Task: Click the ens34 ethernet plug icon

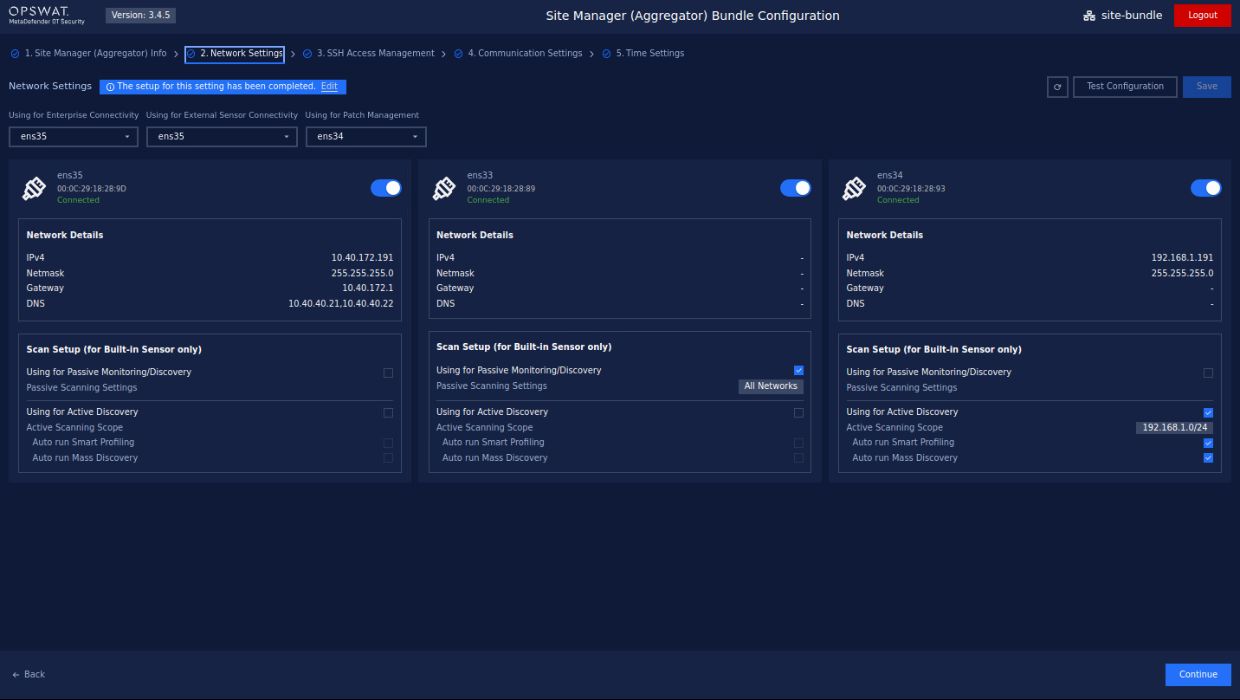Action: pyautogui.click(x=854, y=188)
